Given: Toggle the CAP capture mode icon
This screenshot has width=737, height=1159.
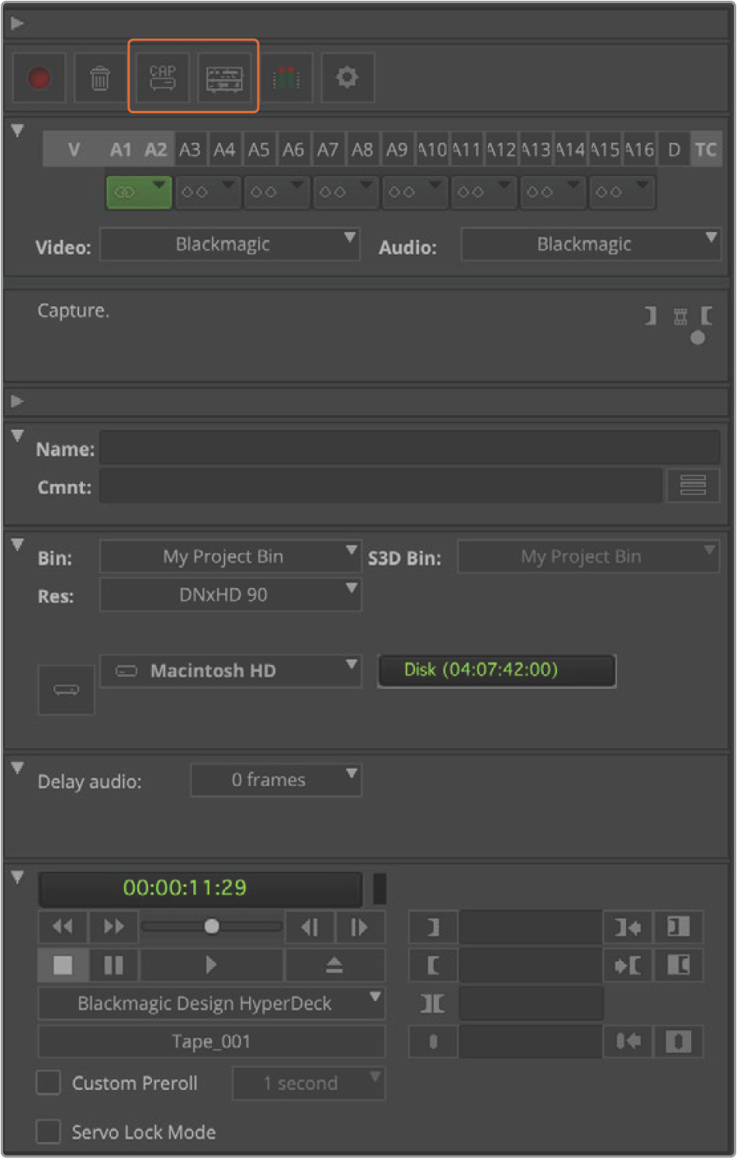Looking at the screenshot, I should click(x=162, y=78).
